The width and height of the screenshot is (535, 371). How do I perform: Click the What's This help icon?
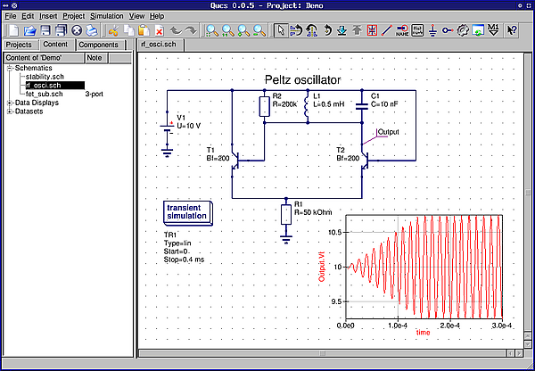click(x=512, y=30)
